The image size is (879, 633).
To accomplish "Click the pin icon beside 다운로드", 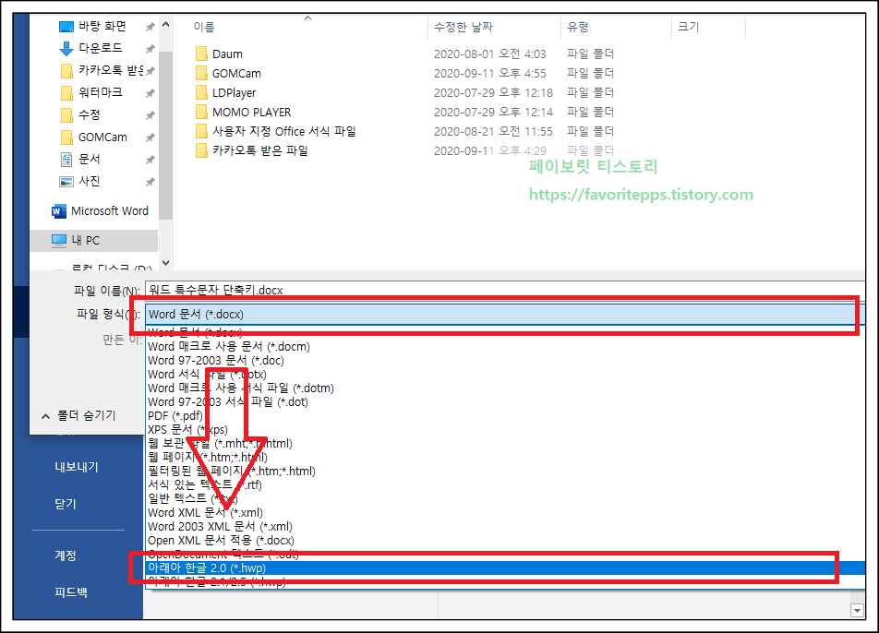I will pos(150,49).
